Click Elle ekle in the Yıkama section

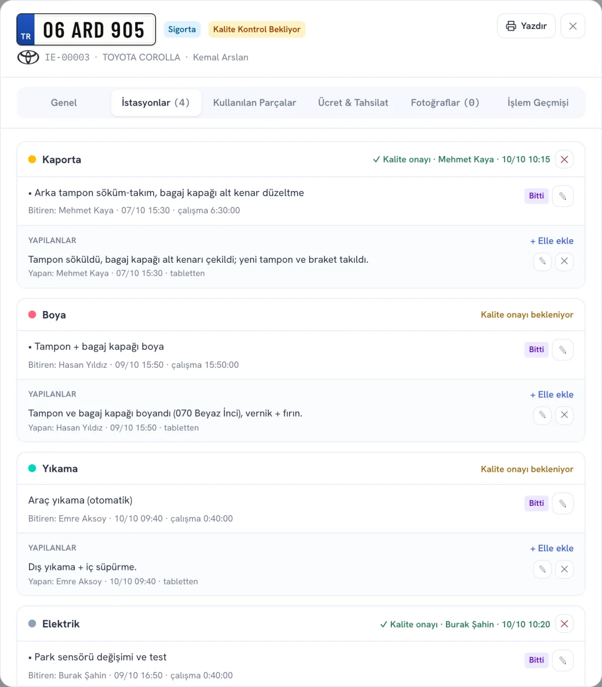pos(552,549)
